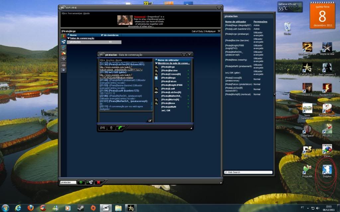Open Bad Company 2 desktop shortcut
The width and height of the screenshot is (340, 212).
click(327, 69)
